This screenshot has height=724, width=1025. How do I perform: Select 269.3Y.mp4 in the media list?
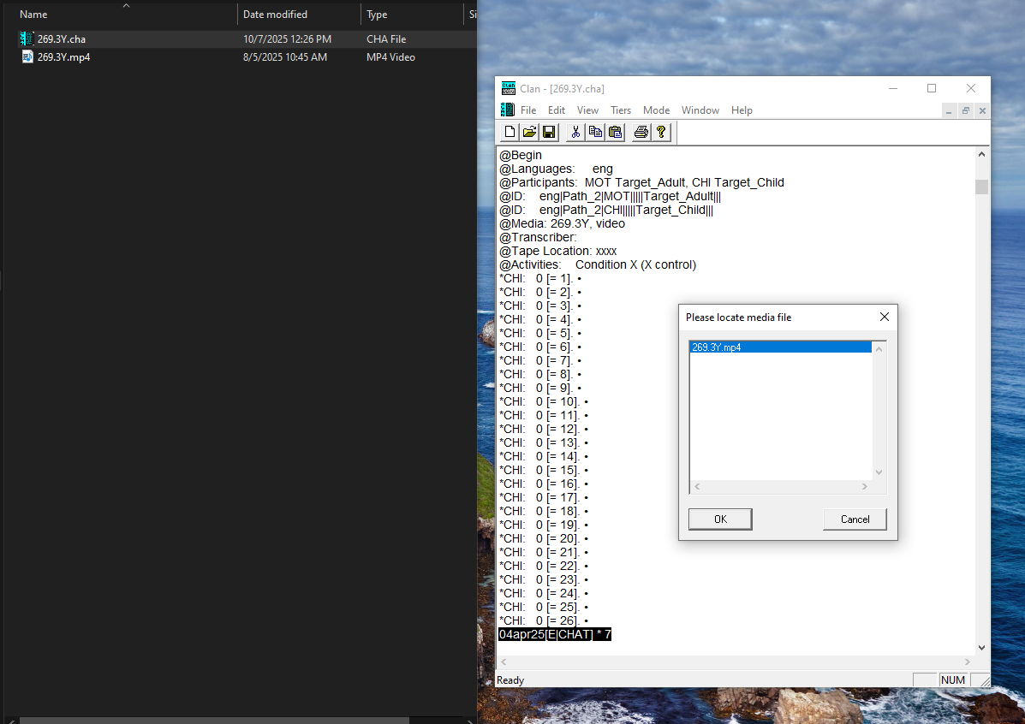(x=717, y=347)
